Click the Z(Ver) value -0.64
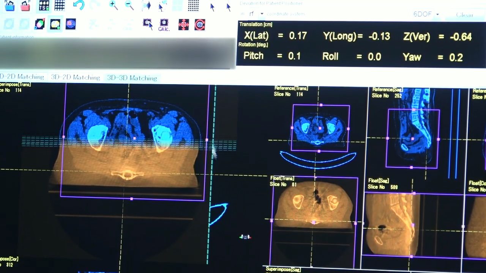 pyautogui.click(x=461, y=37)
